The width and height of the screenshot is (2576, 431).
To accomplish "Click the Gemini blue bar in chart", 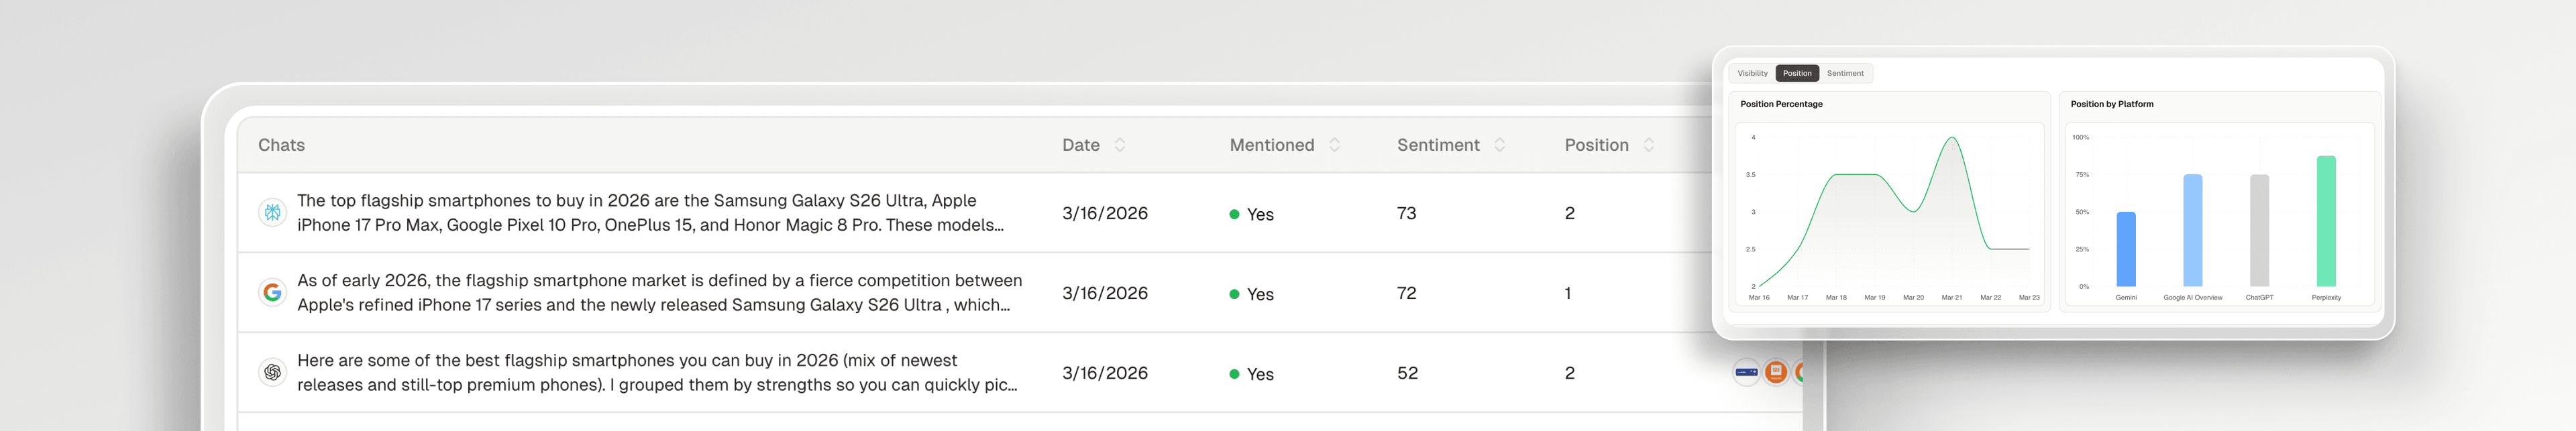I will (x=2126, y=250).
